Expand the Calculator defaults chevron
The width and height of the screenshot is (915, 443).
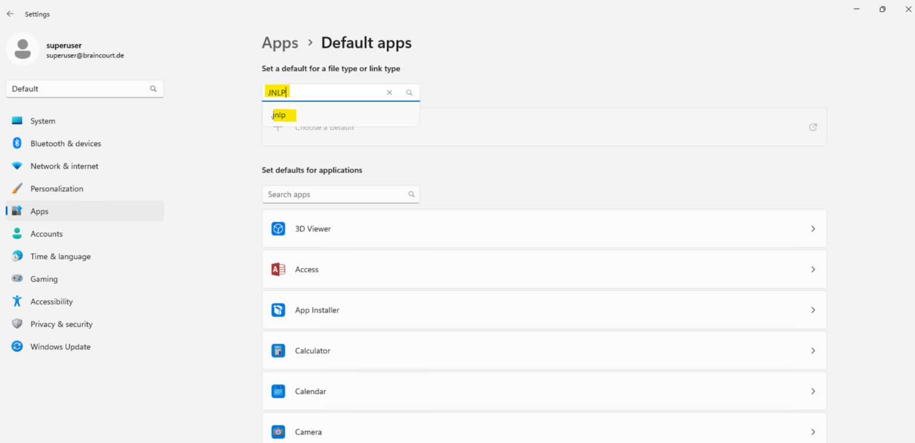pos(813,351)
